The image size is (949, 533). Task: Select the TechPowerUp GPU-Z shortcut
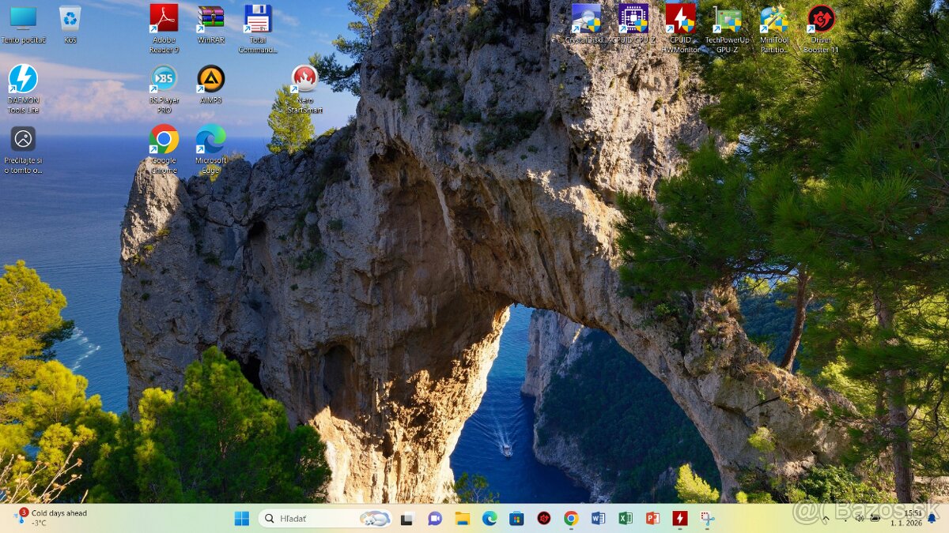pos(727,19)
